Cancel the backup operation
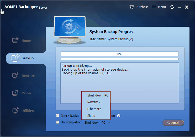The image size is (195, 137). click(x=173, y=123)
